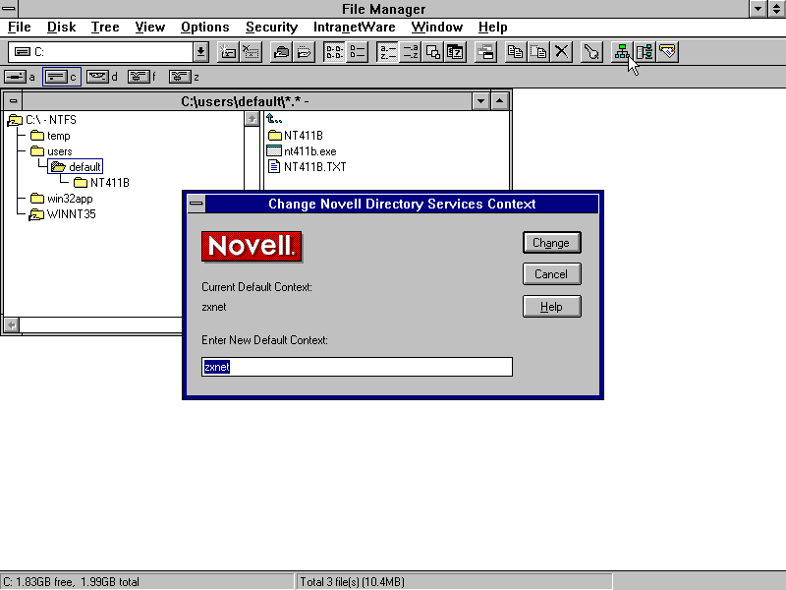The width and height of the screenshot is (786, 590).
Task: Click the Move file toolbar icon
Action: 538,52
